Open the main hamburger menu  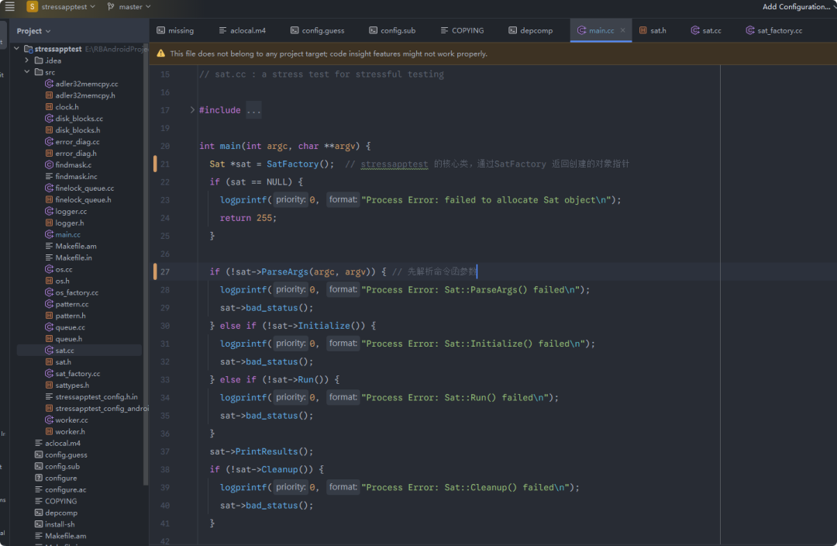click(x=10, y=7)
